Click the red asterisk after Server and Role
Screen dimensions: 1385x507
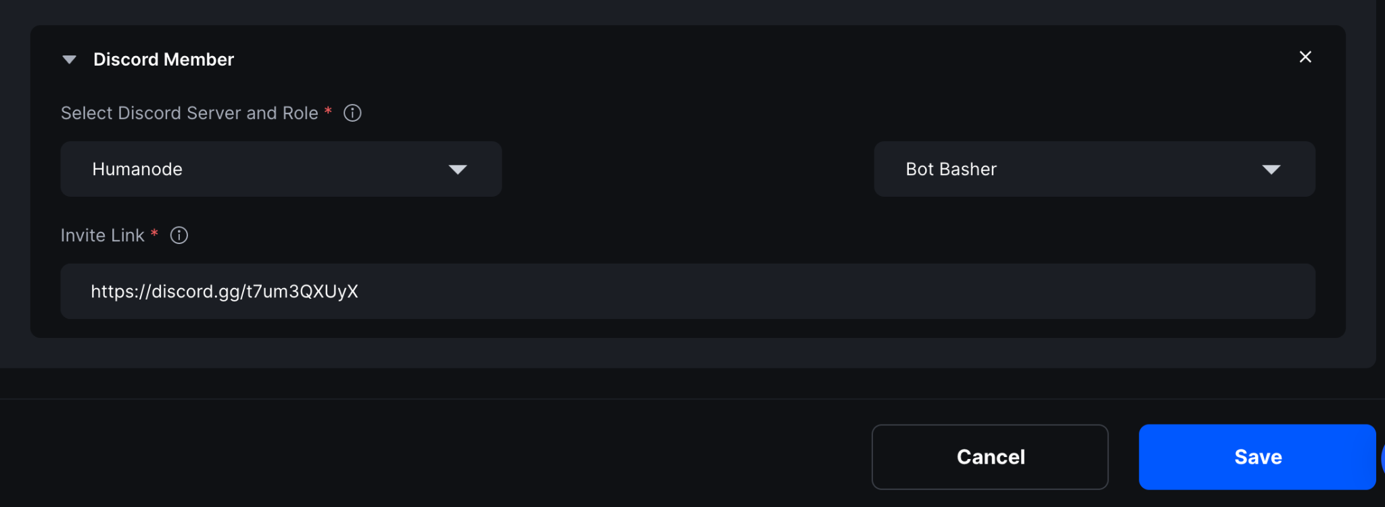(x=328, y=110)
